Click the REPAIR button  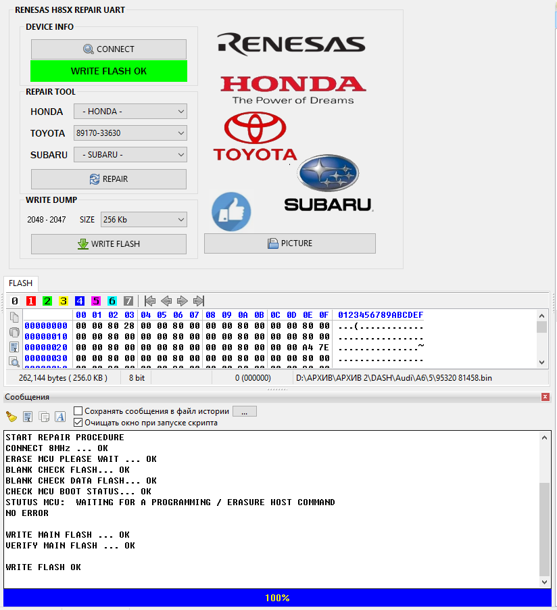[109, 179]
